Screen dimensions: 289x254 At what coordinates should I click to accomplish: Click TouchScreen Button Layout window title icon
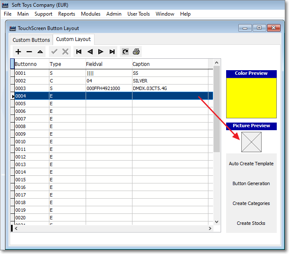13,28
